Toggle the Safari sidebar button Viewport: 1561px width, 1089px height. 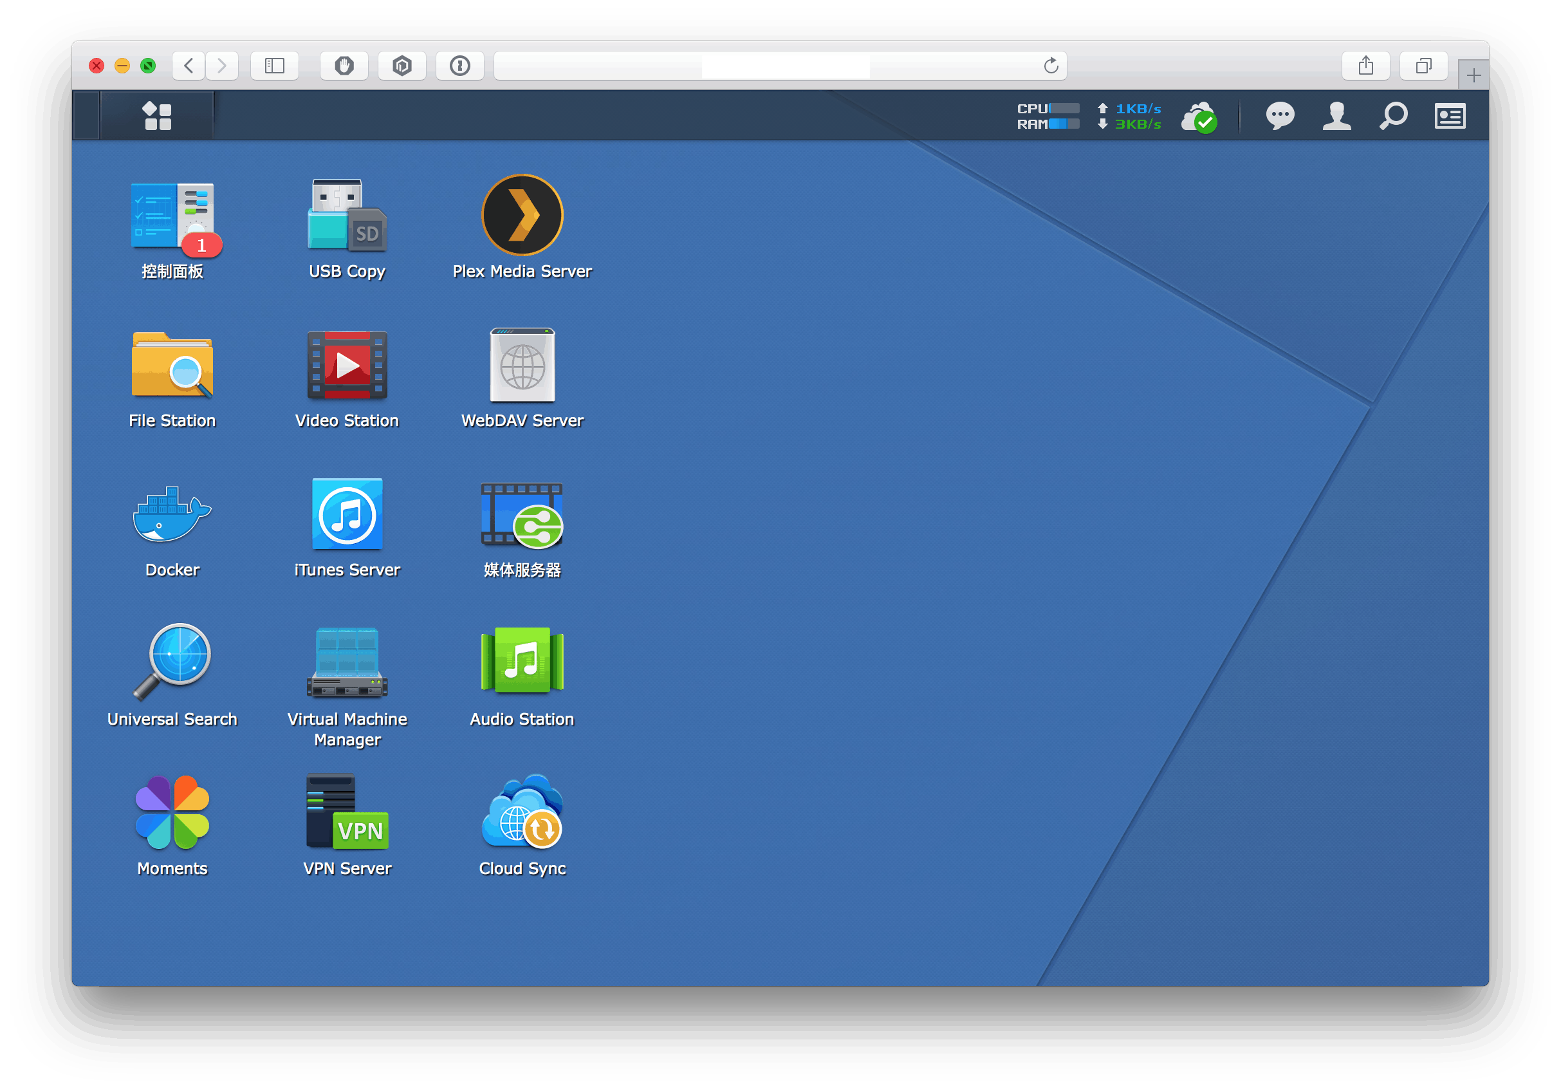[x=275, y=66]
